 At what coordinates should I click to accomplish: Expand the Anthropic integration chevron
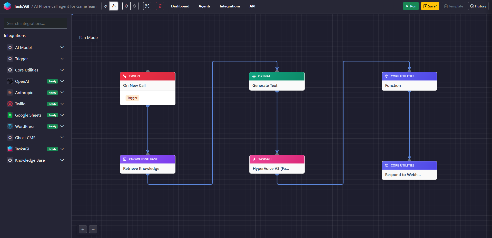(x=62, y=92)
